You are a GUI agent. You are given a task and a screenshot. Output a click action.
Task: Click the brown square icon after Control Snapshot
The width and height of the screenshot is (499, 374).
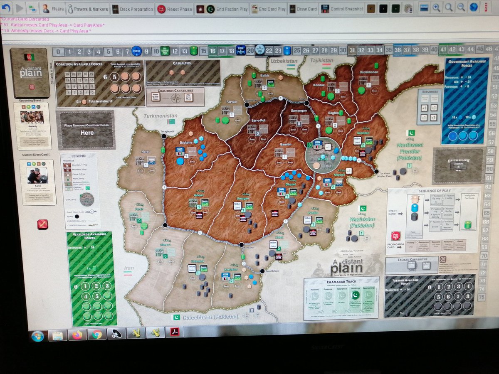(371, 8)
